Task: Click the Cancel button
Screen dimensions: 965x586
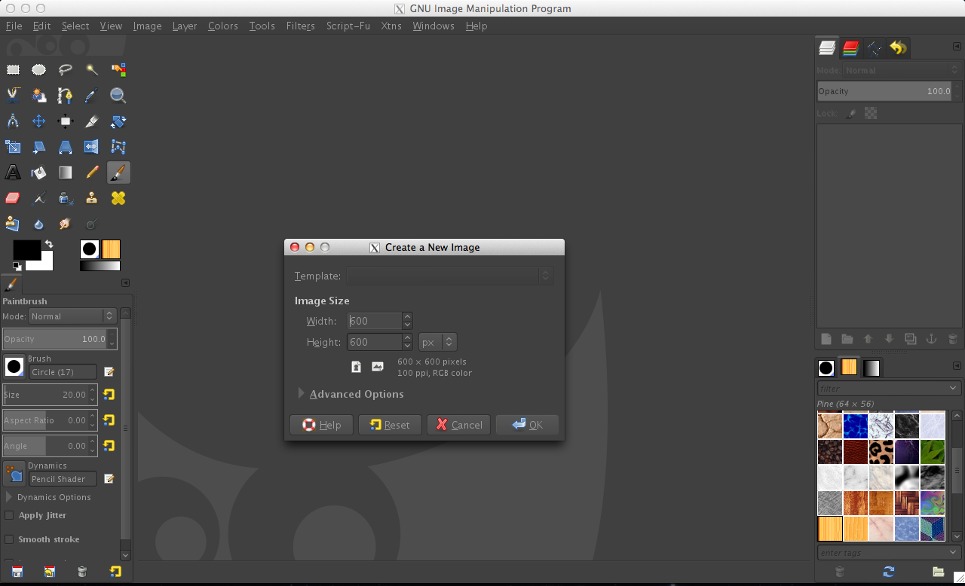Action: pyautogui.click(x=458, y=425)
